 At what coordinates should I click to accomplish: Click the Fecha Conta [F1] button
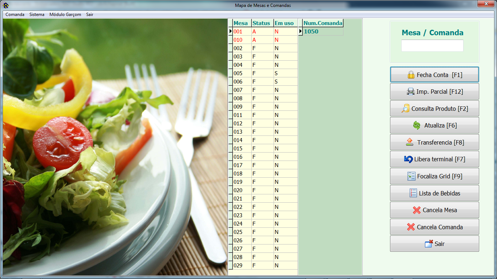point(434,75)
